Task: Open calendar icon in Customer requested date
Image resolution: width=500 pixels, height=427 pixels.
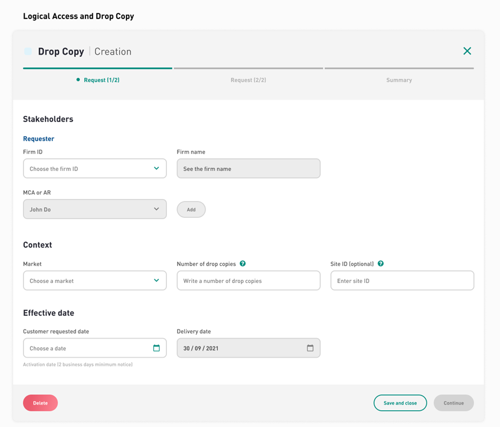Action: click(x=156, y=348)
